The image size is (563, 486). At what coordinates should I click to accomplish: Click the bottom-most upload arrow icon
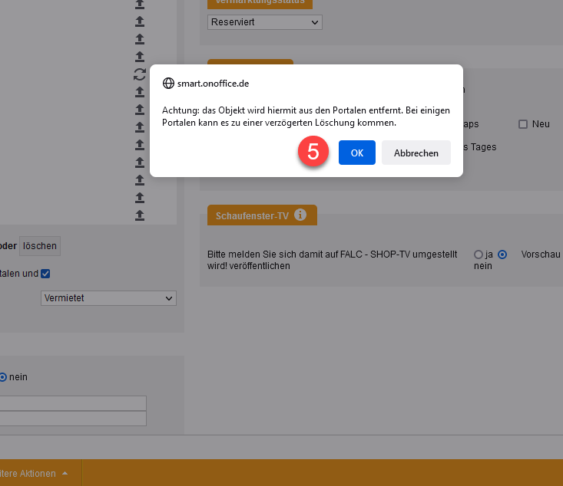(x=139, y=215)
